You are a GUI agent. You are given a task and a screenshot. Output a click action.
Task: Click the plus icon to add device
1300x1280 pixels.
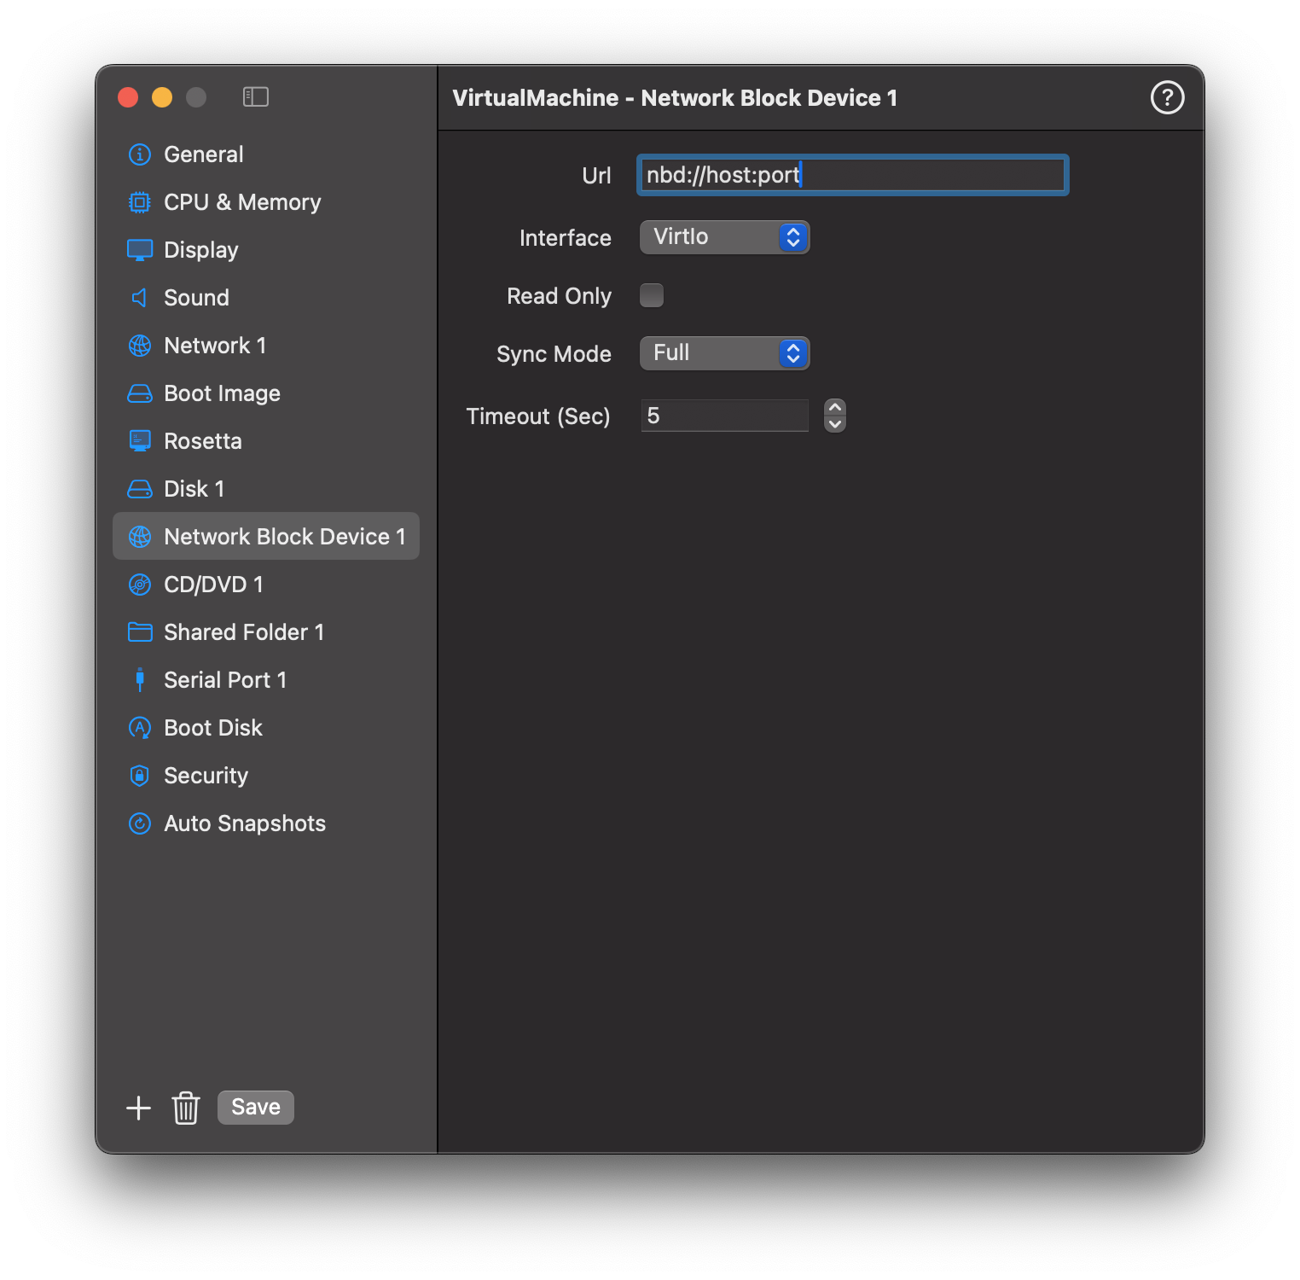point(138,1108)
